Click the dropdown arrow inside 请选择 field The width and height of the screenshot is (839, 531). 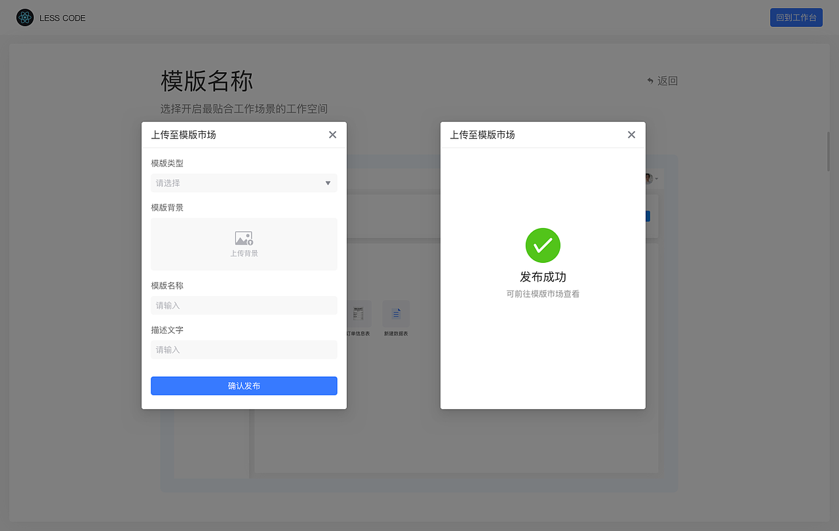(x=328, y=183)
